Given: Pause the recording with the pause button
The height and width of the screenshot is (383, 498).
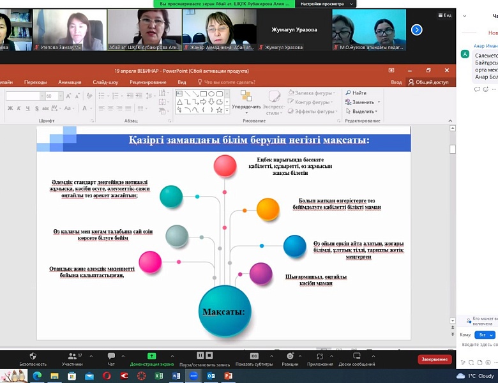Looking at the screenshot, I should (x=200, y=355).
